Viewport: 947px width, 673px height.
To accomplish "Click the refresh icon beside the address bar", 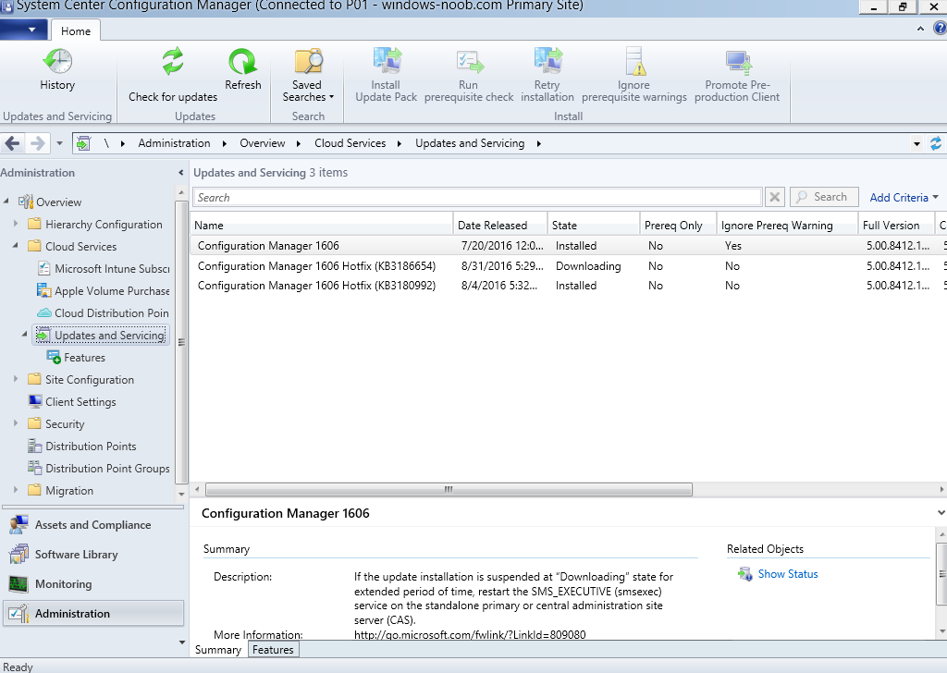I will point(936,143).
